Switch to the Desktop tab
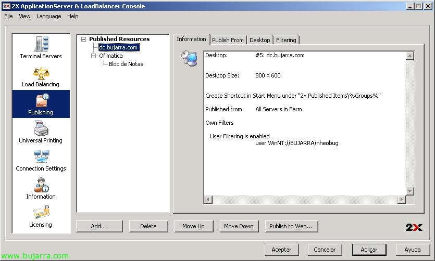This screenshot has width=435, height=261. pyautogui.click(x=259, y=40)
